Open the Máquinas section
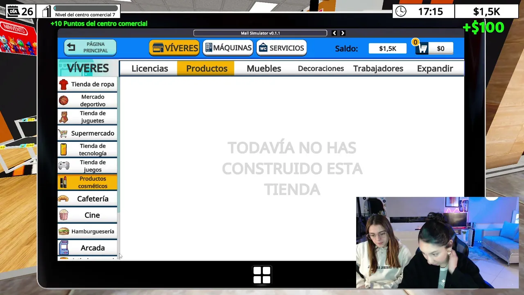This screenshot has height=295, width=524. 228,48
